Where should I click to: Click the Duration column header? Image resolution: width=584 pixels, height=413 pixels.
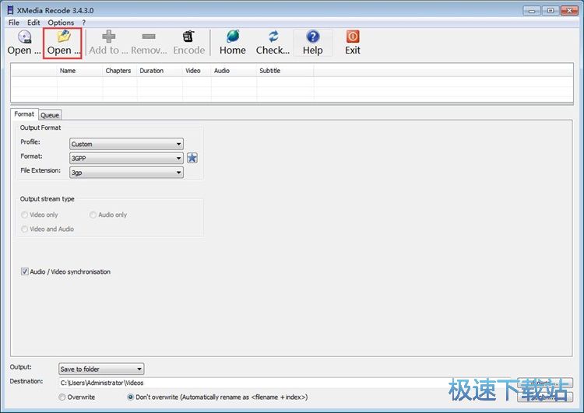click(151, 71)
